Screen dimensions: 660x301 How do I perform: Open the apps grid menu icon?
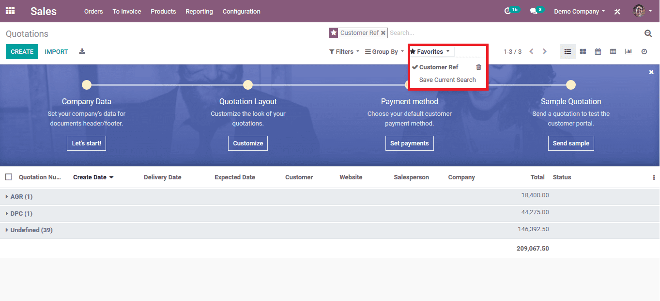point(10,11)
